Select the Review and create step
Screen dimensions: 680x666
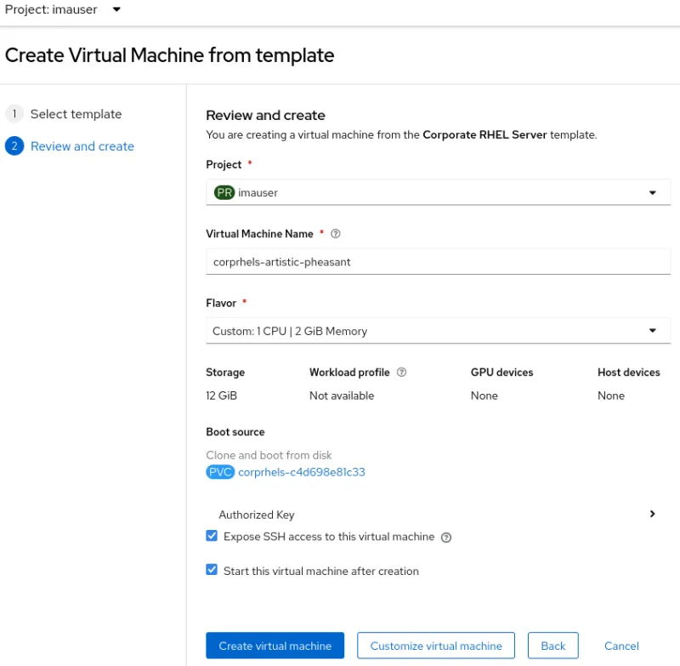82,145
